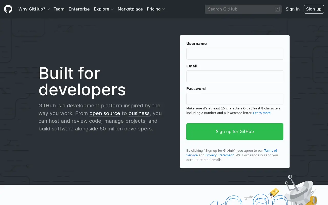Click the GitHub Octocat logo
328x205 pixels.
pos(8,9)
